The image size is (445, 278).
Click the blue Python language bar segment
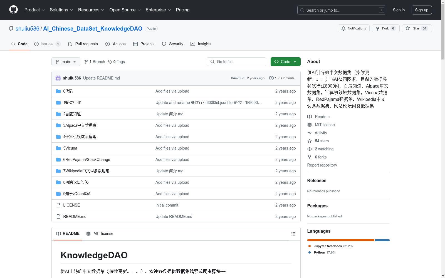[382, 240]
